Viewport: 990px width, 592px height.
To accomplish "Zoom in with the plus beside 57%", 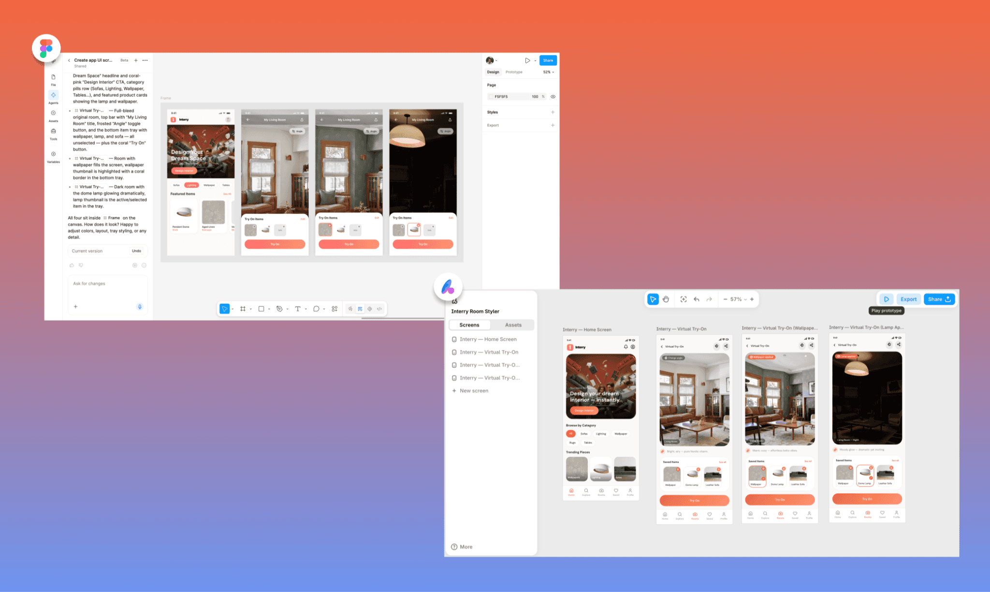I will click(x=752, y=299).
